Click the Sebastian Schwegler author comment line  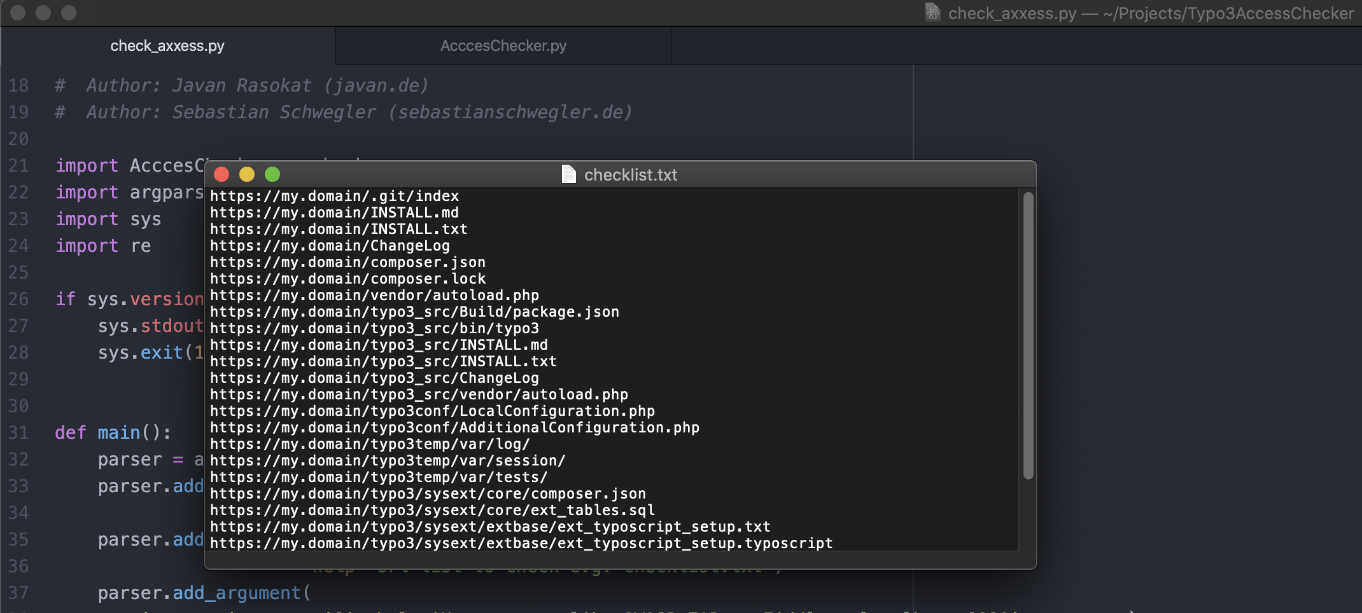344,112
